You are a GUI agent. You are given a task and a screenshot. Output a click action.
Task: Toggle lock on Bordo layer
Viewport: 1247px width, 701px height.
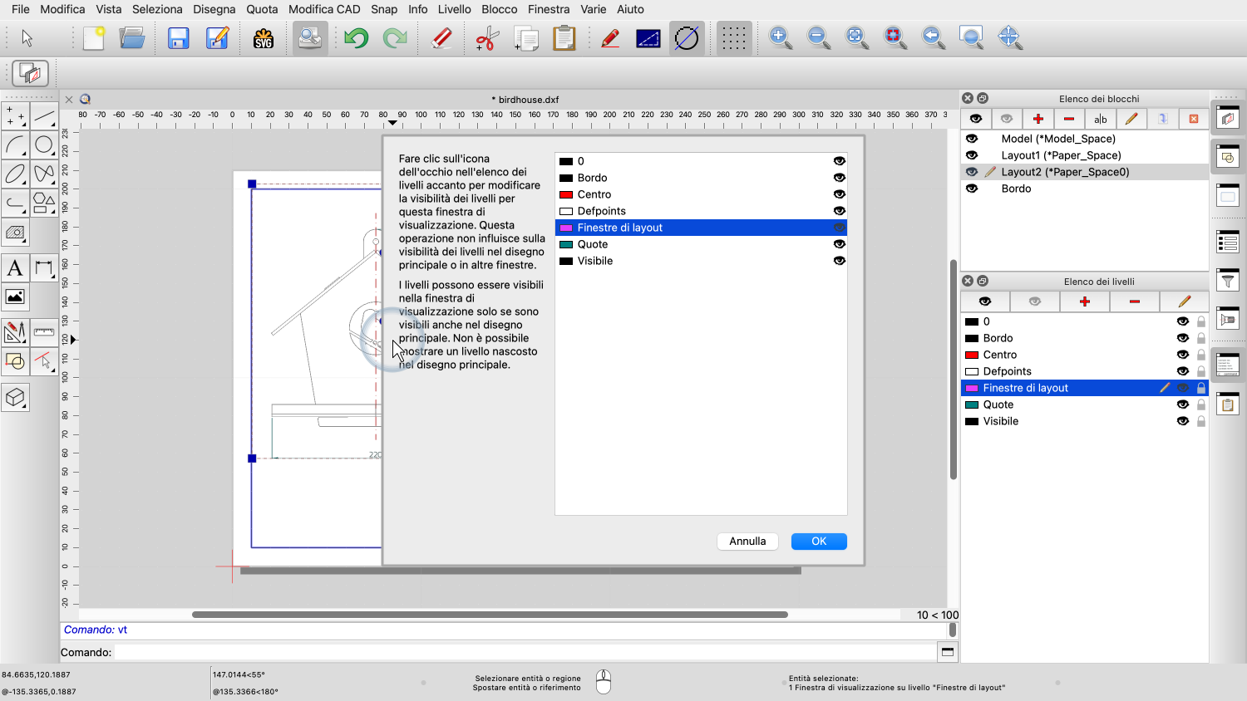pos(1200,338)
